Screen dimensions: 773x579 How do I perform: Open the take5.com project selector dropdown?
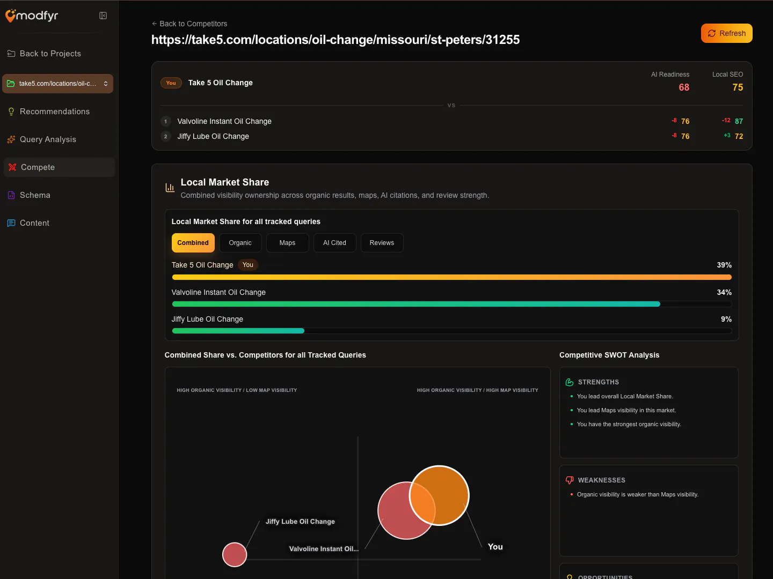point(58,84)
